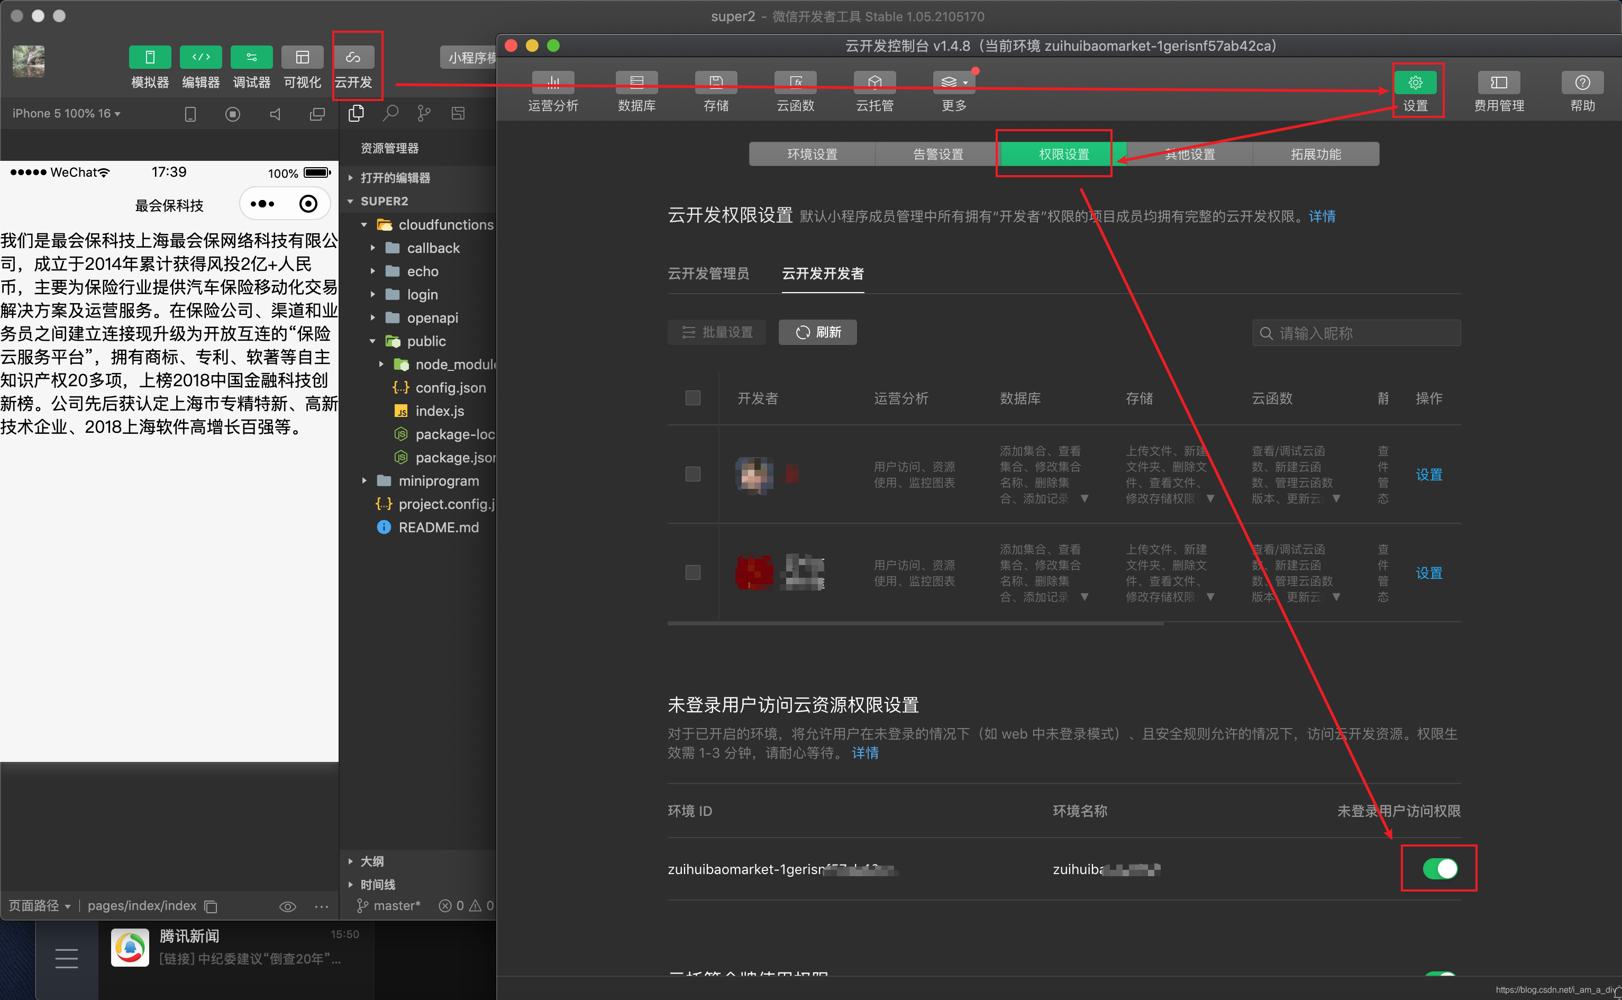Toggle the 模拟器 simulator panel button
This screenshot has width=1622, height=1000.
pos(149,58)
